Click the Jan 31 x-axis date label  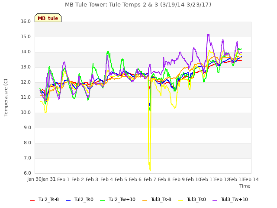click(x=48, y=179)
